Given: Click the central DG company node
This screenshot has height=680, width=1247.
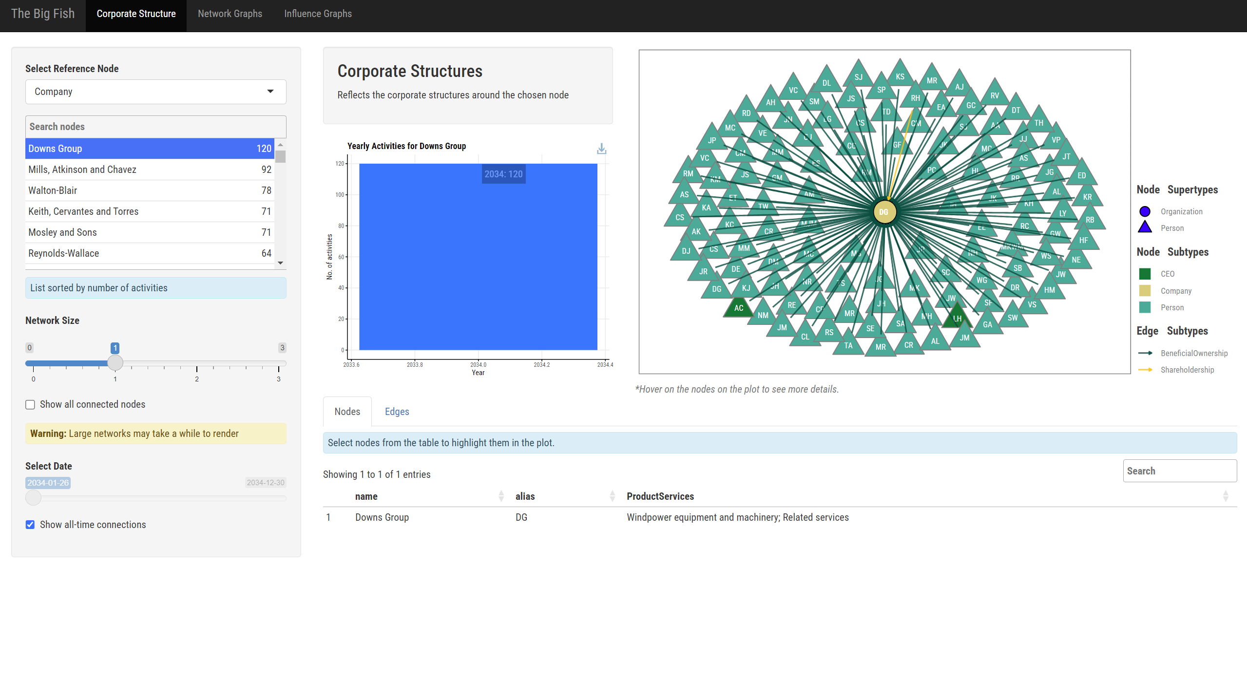Looking at the screenshot, I should click(884, 212).
